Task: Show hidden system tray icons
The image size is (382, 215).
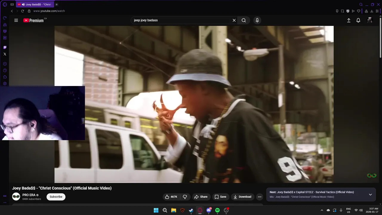Action: (x=322, y=210)
